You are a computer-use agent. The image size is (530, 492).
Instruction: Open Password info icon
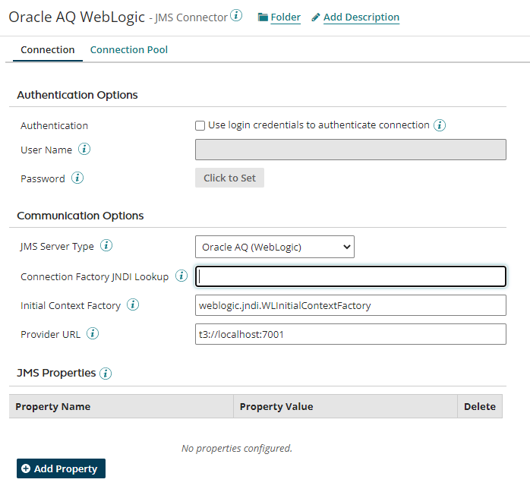pyautogui.click(x=77, y=178)
